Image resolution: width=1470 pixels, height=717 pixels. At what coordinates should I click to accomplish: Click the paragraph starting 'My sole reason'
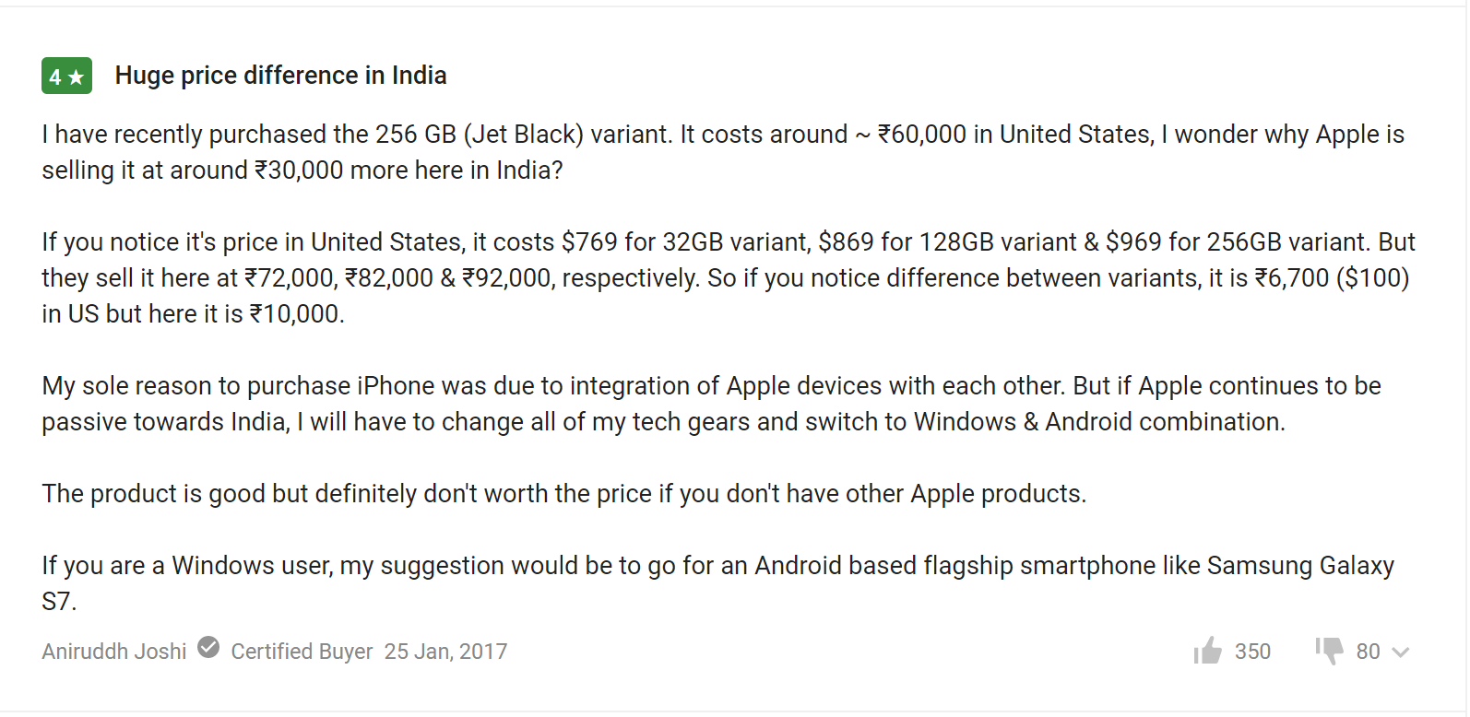(711, 404)
